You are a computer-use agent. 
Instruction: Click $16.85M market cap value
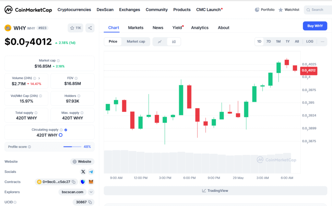[43, 66]
